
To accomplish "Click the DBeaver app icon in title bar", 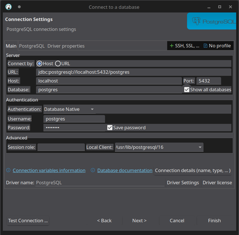I will pyautogui.click(x=9, y=7).
